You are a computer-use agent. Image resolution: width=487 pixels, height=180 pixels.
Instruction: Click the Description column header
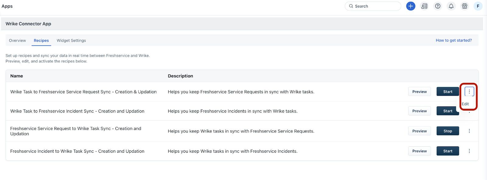tap(180, 76)
